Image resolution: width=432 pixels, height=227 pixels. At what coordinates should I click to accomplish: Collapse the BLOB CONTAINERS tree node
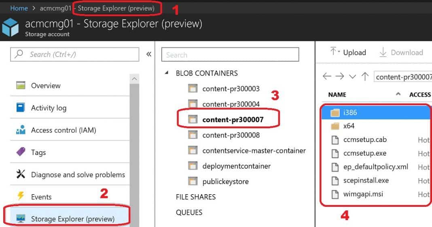pyautogui.click(x=166, y=73)
